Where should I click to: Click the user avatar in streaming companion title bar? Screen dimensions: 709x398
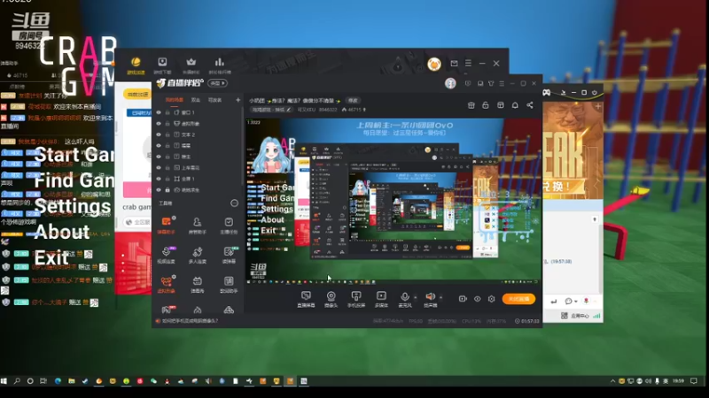450,83
